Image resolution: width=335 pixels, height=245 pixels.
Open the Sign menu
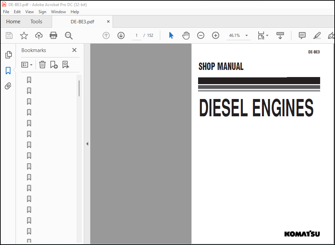42,12
